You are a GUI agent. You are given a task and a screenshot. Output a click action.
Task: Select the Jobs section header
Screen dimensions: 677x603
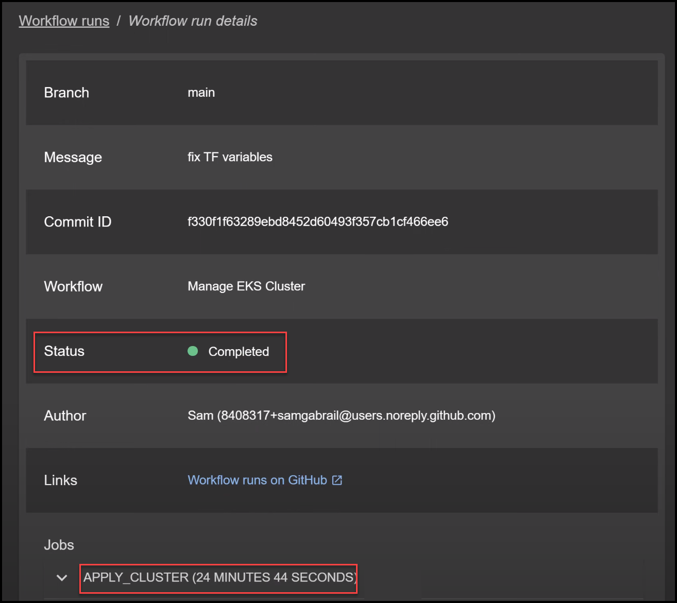coord(58,544)
